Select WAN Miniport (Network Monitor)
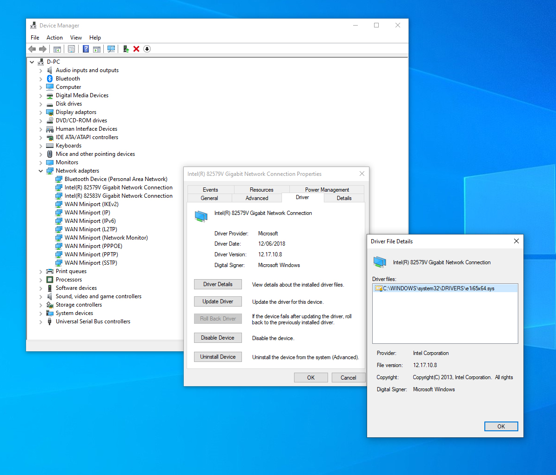This screenshot has height=475, width=556. (x=106, y=238)
